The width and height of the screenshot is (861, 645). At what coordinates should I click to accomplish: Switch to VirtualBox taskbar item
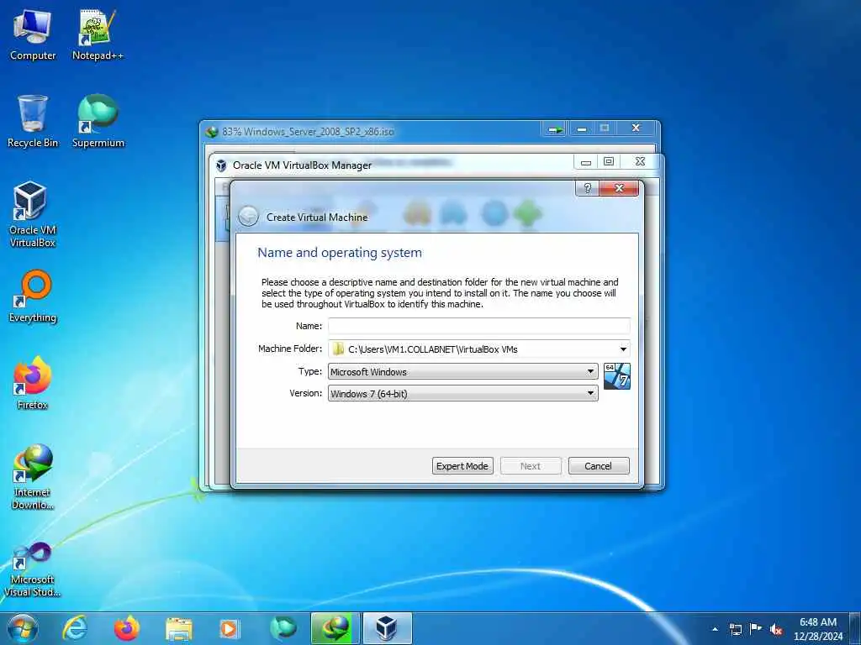tap(388, 628)
